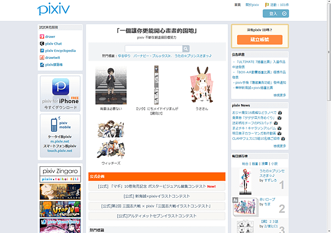Screen dimensions: 331x233
Task: Open the BOX-AIR contest announcement link
Action: pos(259,75)
